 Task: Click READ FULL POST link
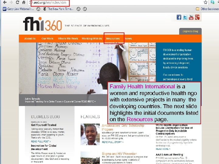pos(41,142)
